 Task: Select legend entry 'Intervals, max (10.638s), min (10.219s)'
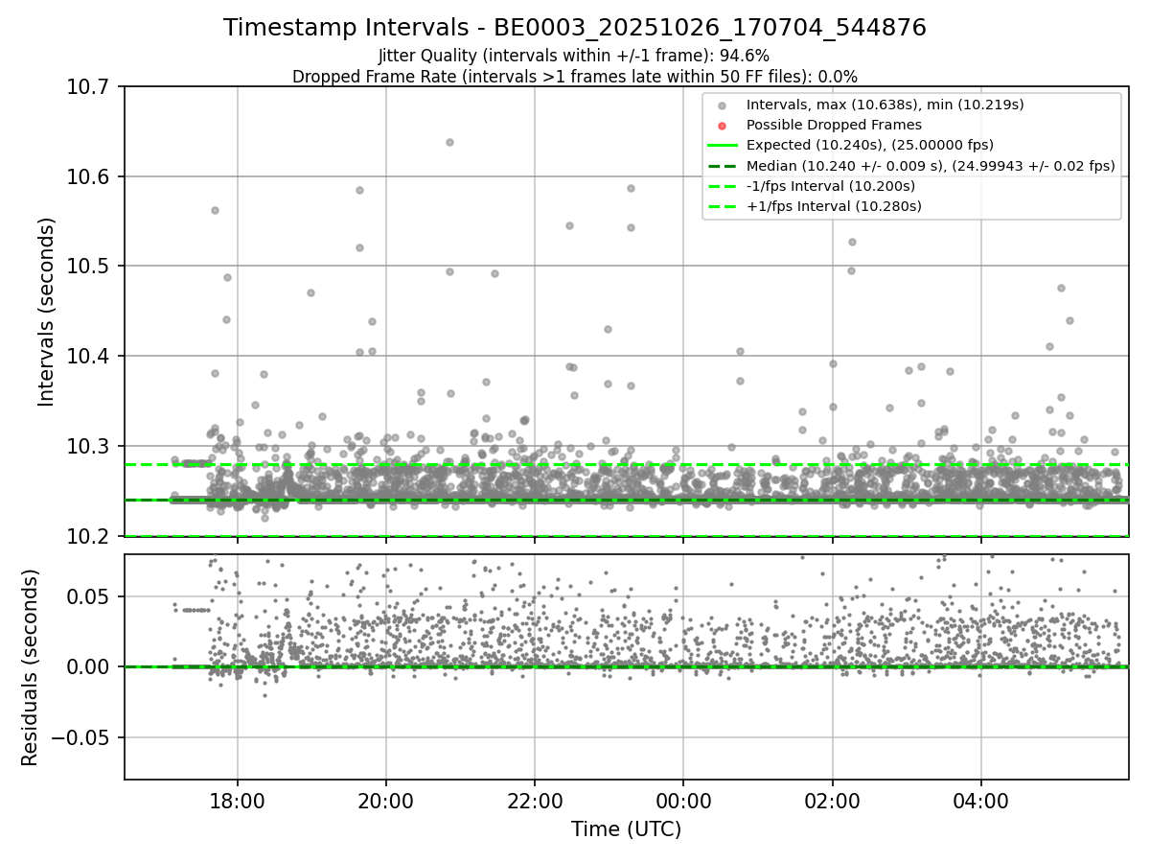tap(885, 105)
